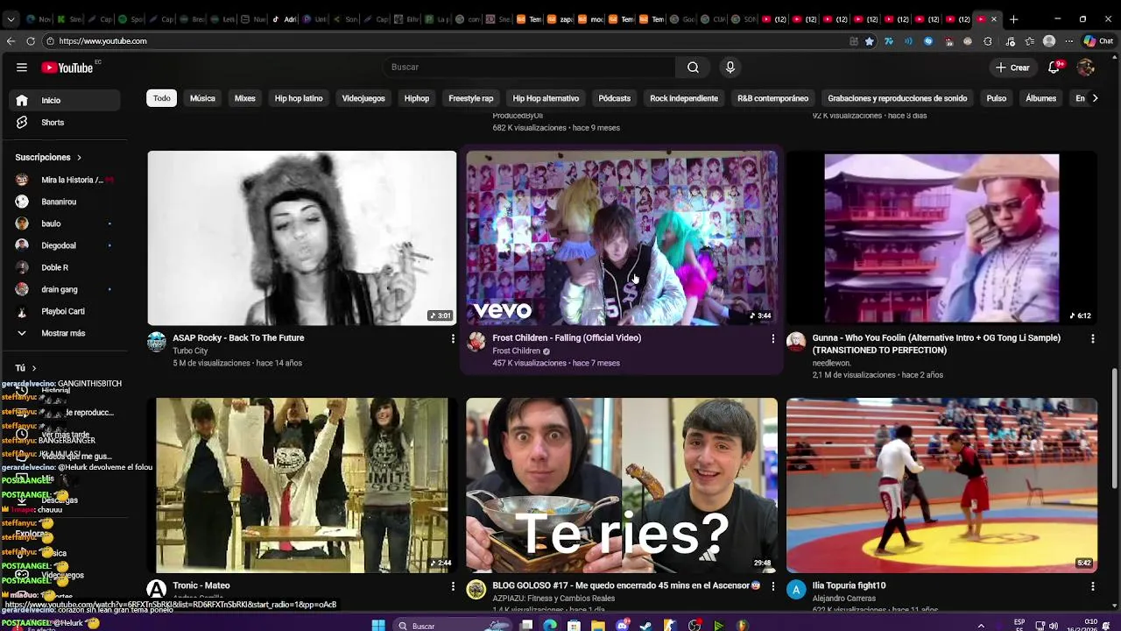
Task: Open options for Ilia Topuria fight10
Action: click(1092, 585)
